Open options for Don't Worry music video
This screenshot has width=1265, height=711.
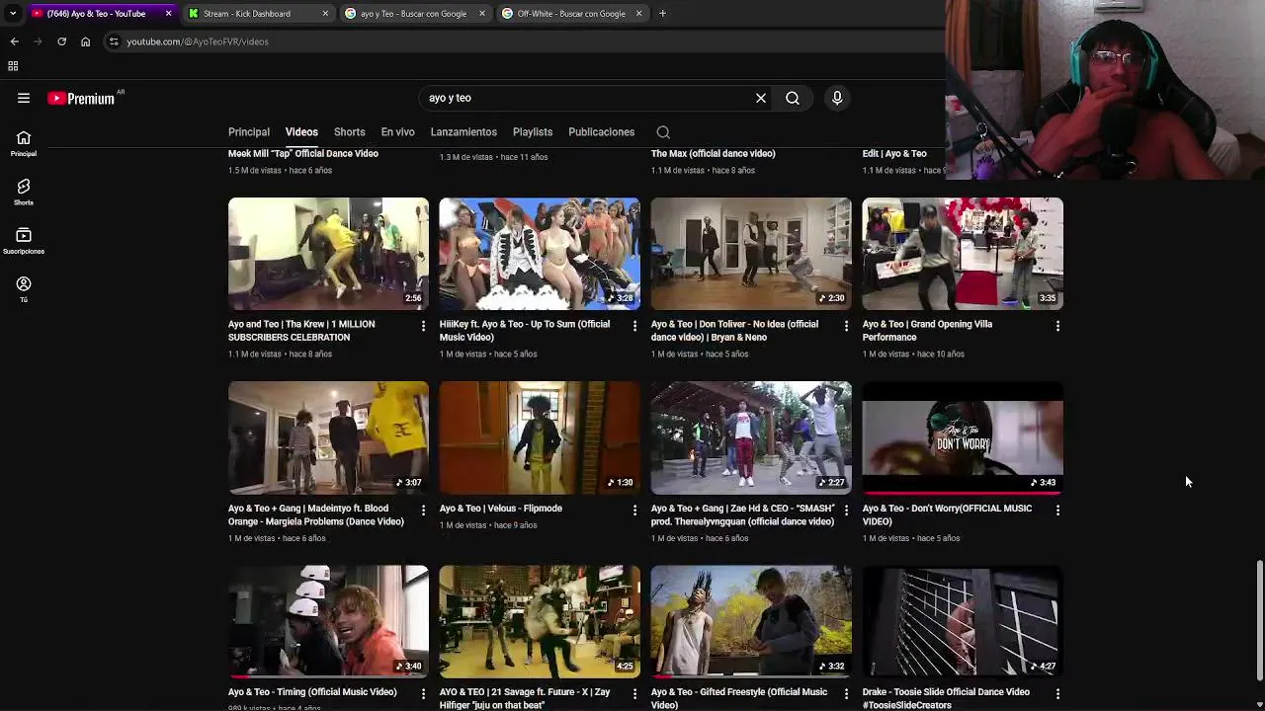click(1057, 511)
